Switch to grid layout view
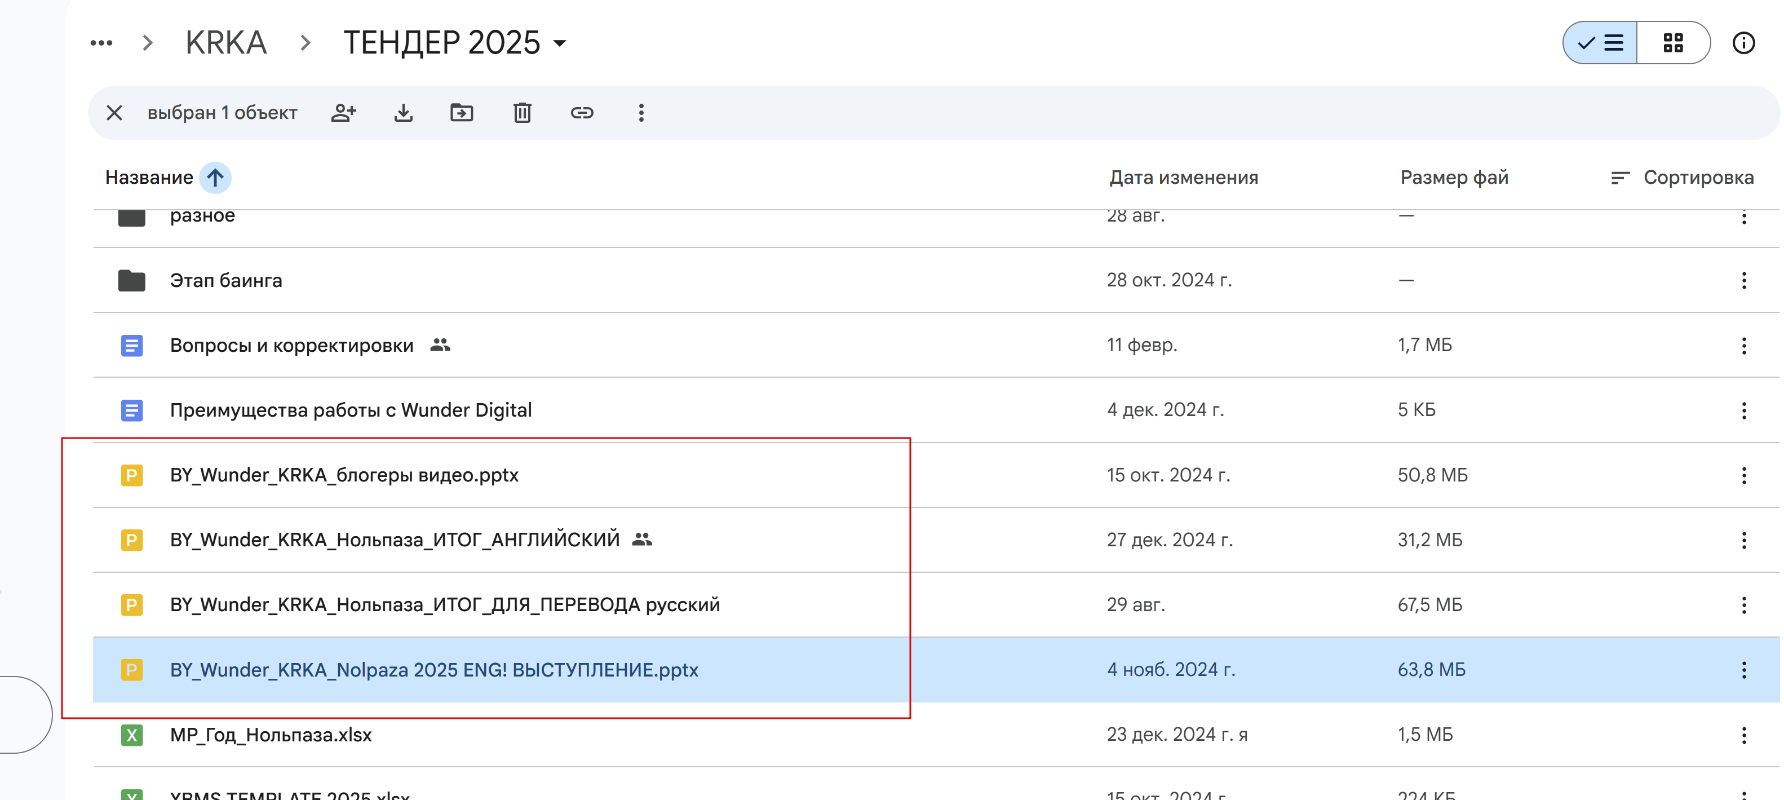1784x800 pixels. tap(1673, 43)
